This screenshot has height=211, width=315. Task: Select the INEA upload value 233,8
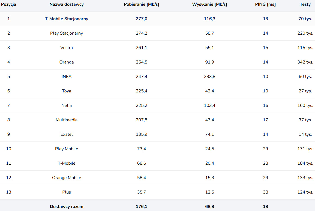(x=209, y=77)
